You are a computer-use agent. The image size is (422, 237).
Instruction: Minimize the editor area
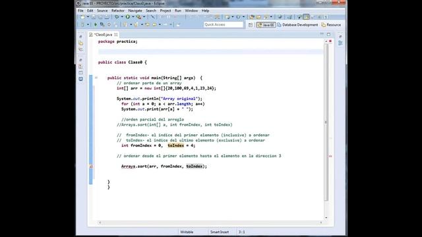click(322, 34)
